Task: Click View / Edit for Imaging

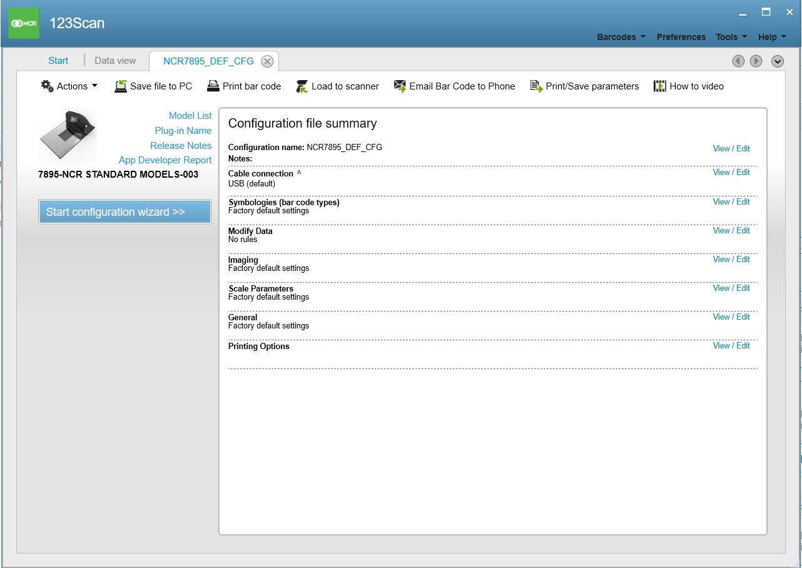Action: coord(731,259)
